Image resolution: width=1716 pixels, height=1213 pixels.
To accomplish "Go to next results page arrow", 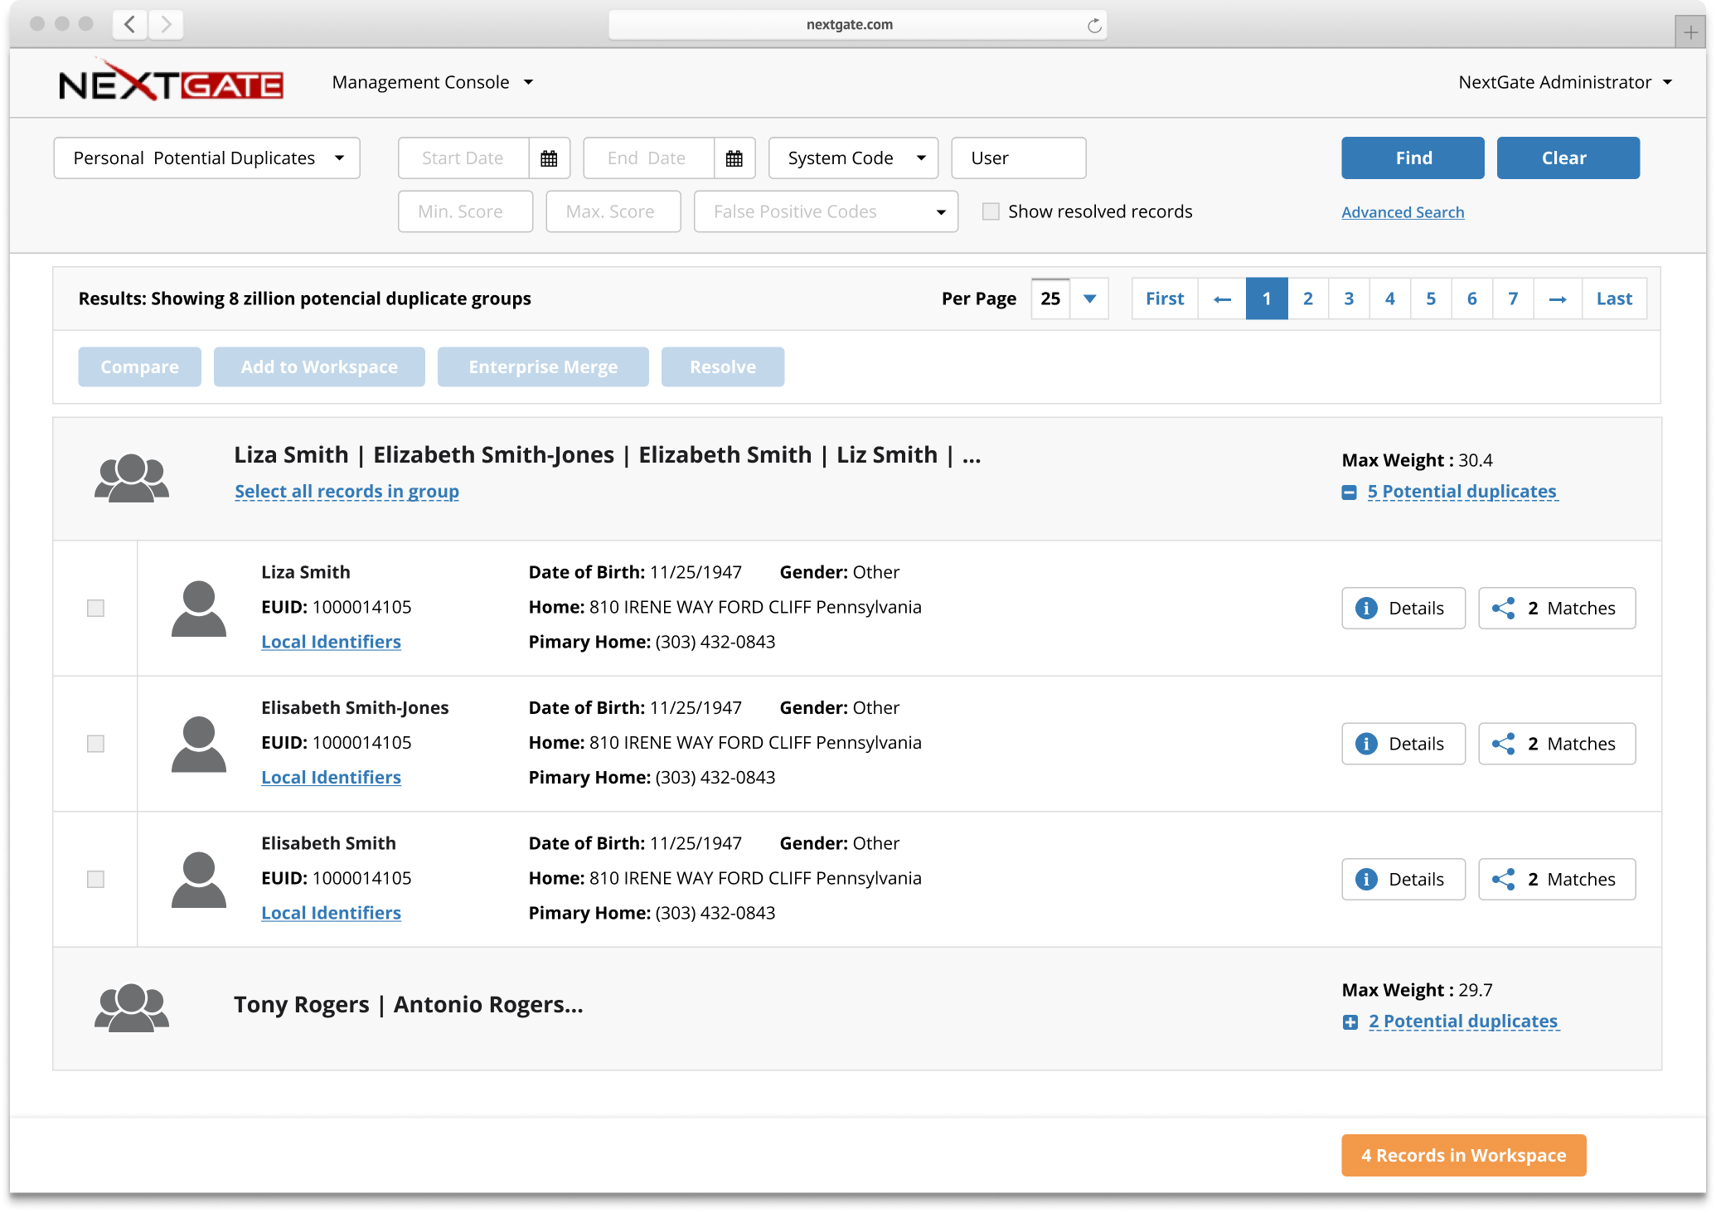I will [1558, 299].
